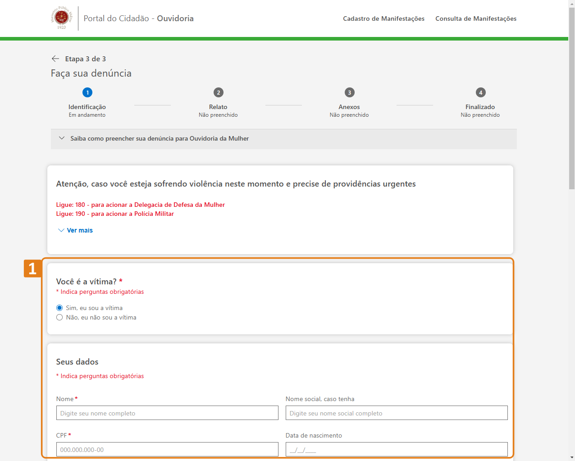Click the Nome social input field

pyautogui.click(x=397, y=413)
